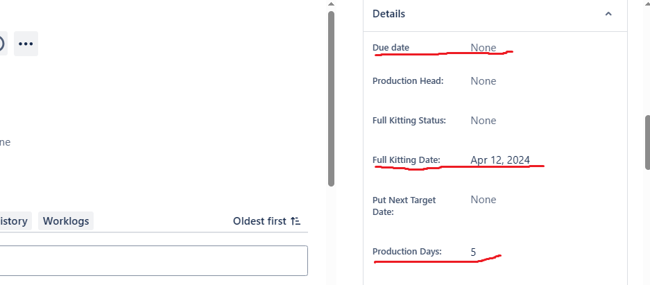Click the issue content pane scrollbar thumb

pyautogui.click(x=331, y=98)
